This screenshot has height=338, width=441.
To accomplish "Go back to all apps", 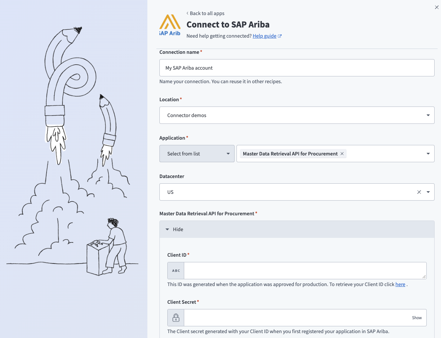I will pos(207,14).
